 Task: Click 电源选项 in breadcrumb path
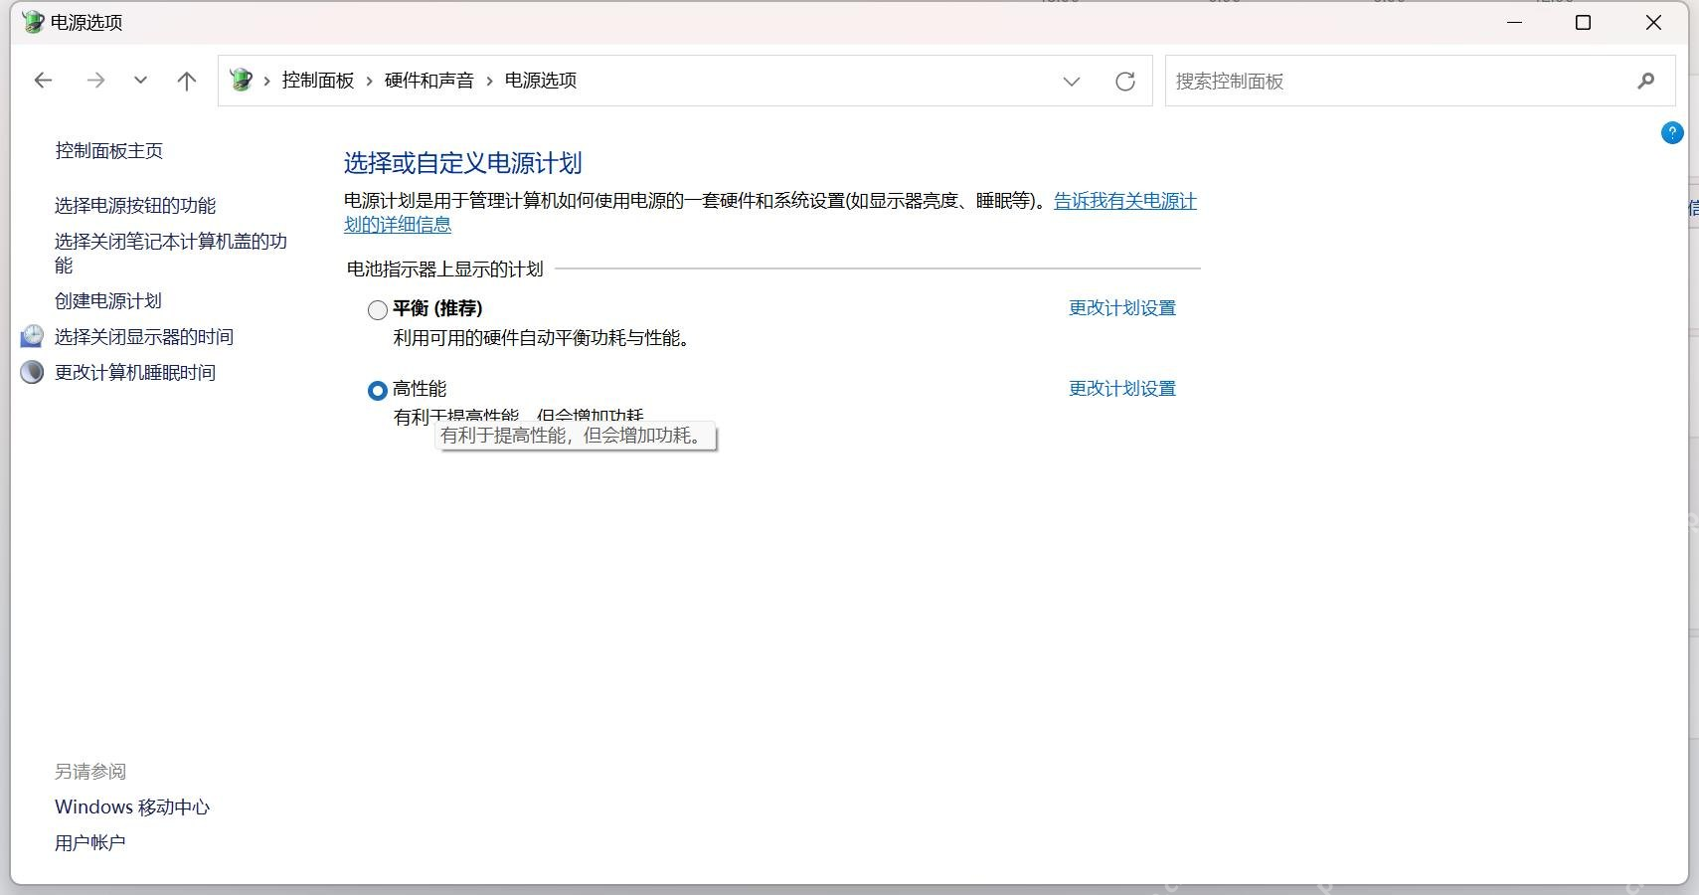[x=541, y=81]
